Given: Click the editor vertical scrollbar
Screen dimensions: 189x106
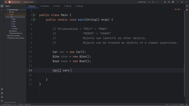Looking at the screenshot, I should [x=184, y=54].
